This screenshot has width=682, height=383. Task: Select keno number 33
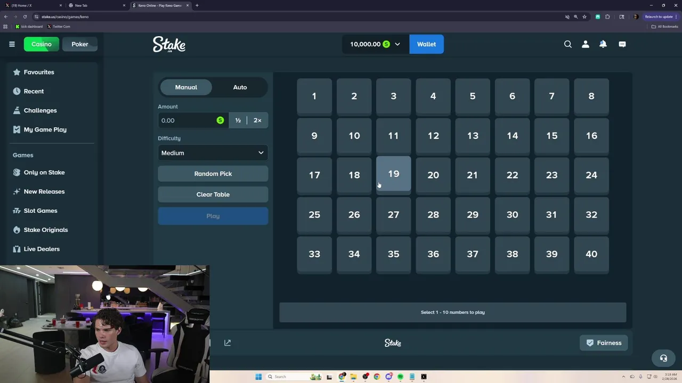tap(314, 254)
